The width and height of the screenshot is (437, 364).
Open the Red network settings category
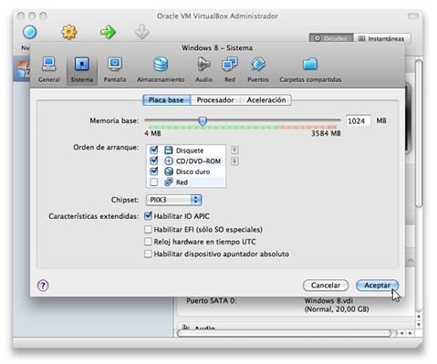230,69
